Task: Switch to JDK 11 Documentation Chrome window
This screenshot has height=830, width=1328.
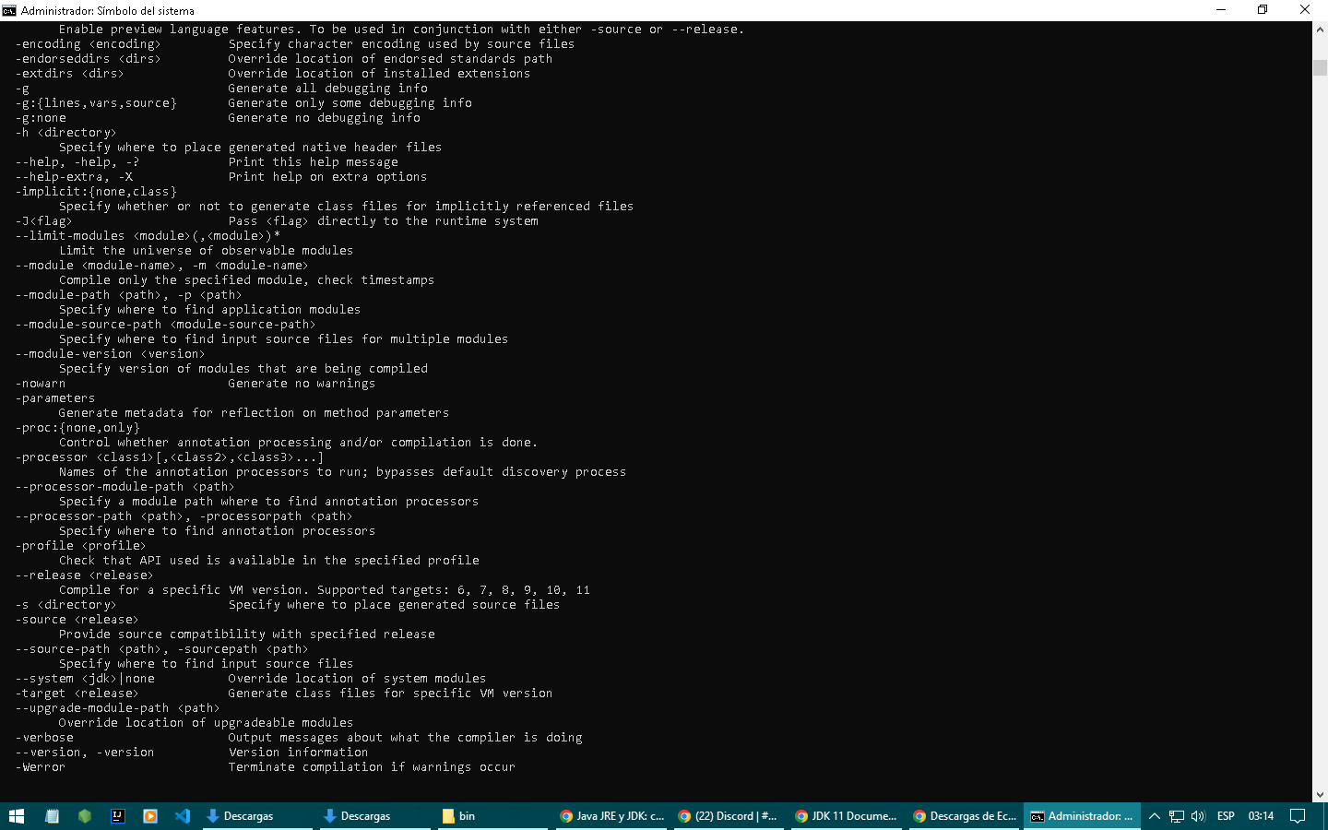Action: [847, 816]
